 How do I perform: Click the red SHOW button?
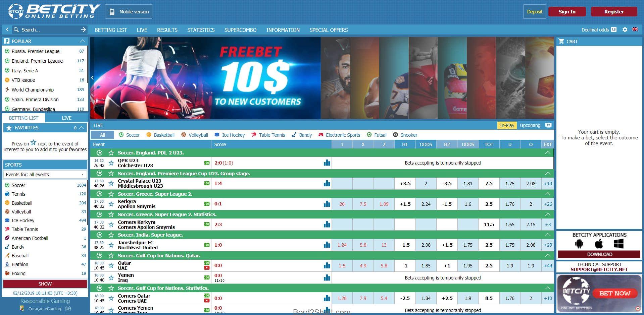coord(45,284)
